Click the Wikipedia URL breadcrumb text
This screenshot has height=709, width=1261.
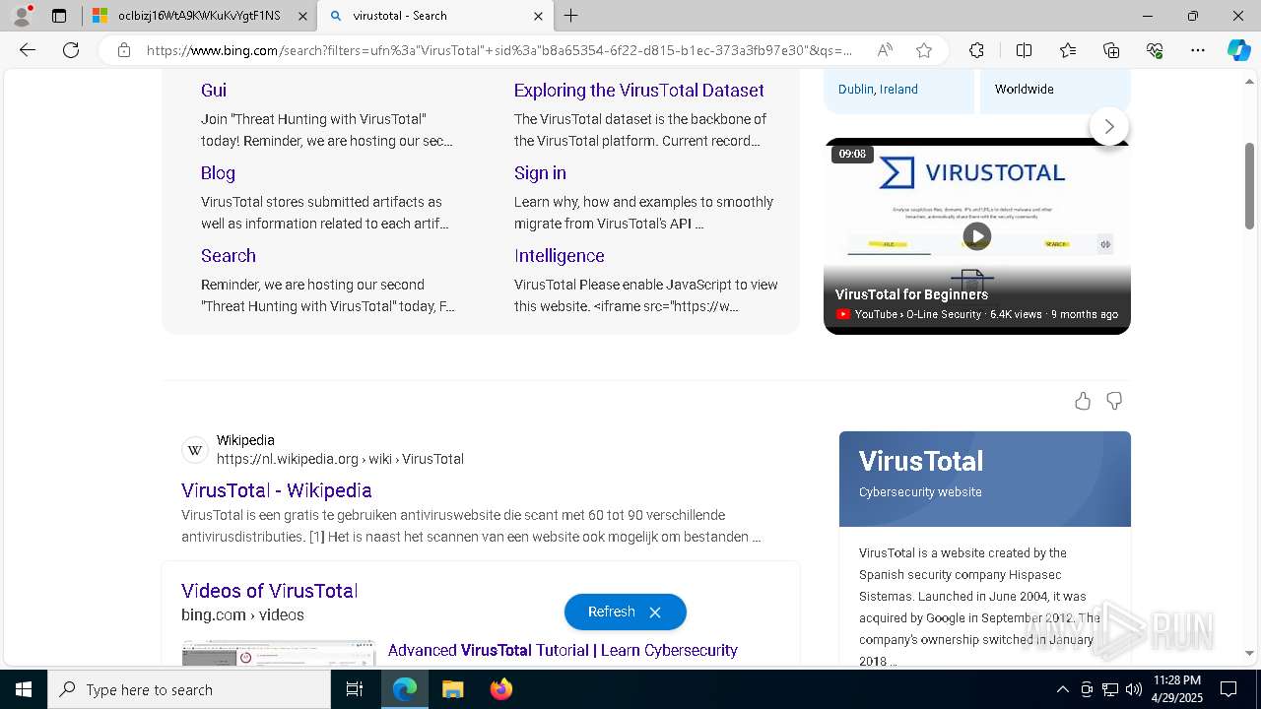(340, 459)
